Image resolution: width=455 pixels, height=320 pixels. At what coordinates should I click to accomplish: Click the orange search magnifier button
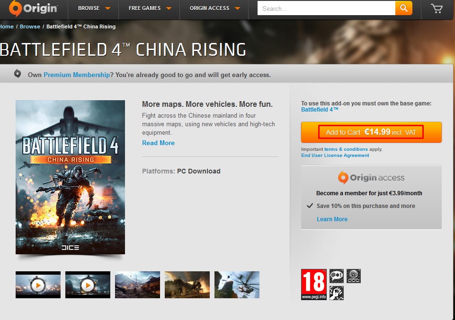[x=404, y=8]
